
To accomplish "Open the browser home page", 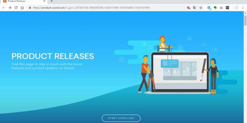I will point(22,8).
